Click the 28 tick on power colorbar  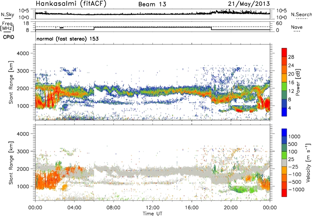coord(291,57)
